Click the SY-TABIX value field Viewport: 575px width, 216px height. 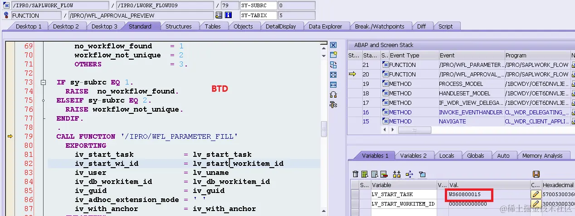click(296, 15)
